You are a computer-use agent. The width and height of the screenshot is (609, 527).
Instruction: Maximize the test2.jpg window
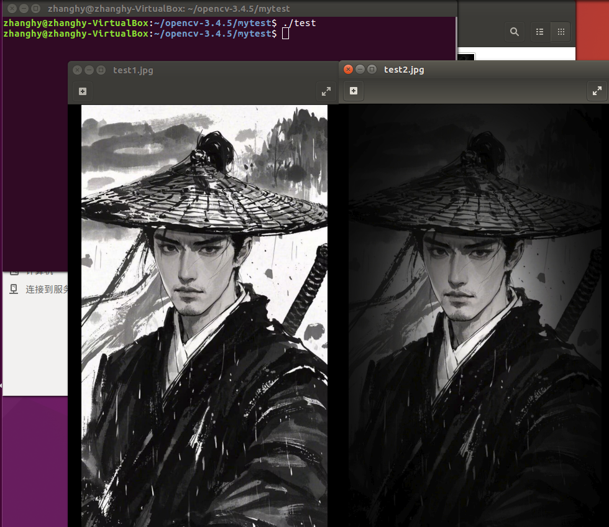(372, 69)
